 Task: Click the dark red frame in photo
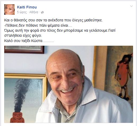24,50
